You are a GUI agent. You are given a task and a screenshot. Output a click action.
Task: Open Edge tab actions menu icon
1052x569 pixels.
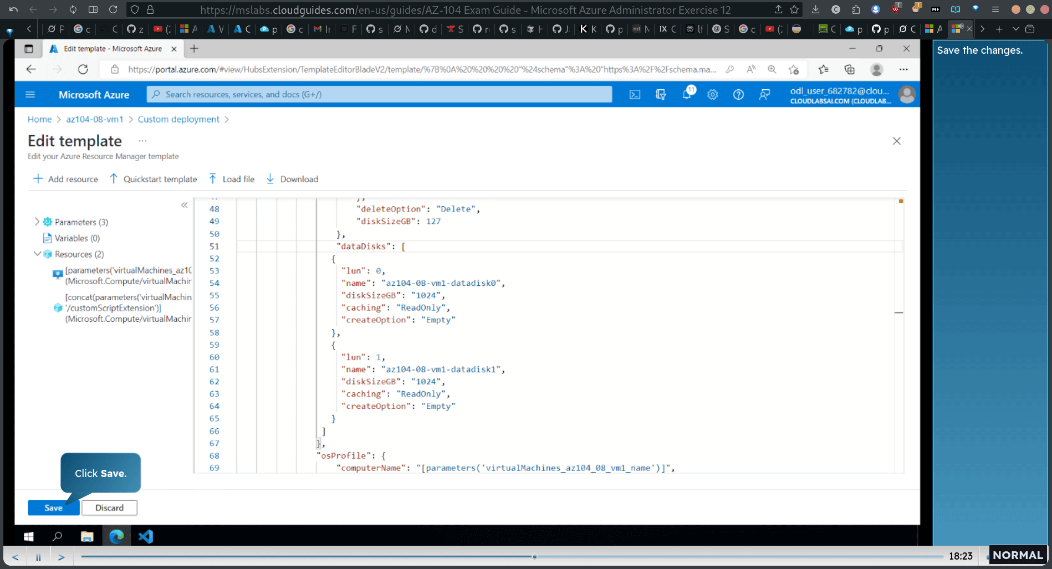[x=29, y=49]
